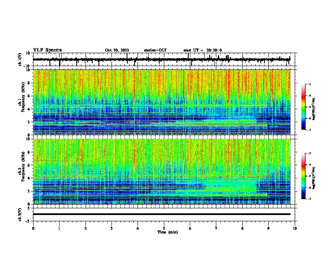Click time axis tick label "2"

click(86, 228)
